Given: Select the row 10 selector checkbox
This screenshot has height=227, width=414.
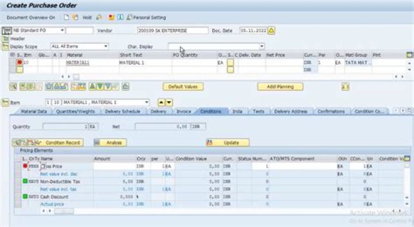Looking at the screenshot, I should (13, 63).
